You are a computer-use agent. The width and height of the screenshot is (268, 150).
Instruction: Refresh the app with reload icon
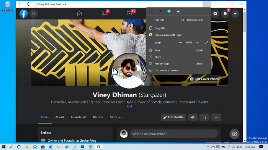(x=29, y=4)
